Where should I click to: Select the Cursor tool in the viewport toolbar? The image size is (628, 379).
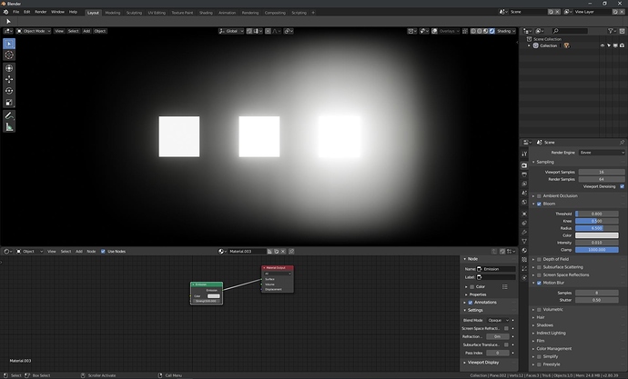pos(9,55)
